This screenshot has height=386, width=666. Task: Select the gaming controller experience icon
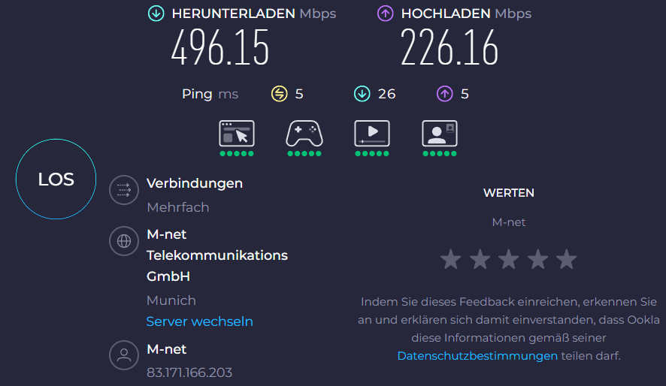click(x=304, y=134)
